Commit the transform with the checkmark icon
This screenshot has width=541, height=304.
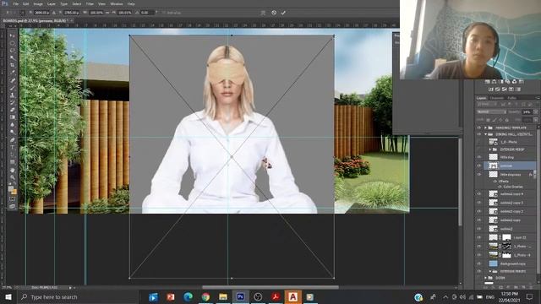[283, 13]
